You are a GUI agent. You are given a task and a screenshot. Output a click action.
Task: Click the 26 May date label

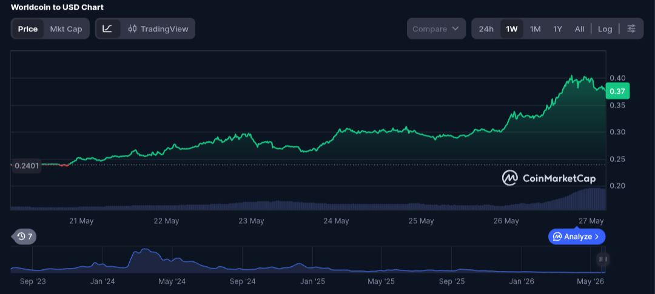506,221
